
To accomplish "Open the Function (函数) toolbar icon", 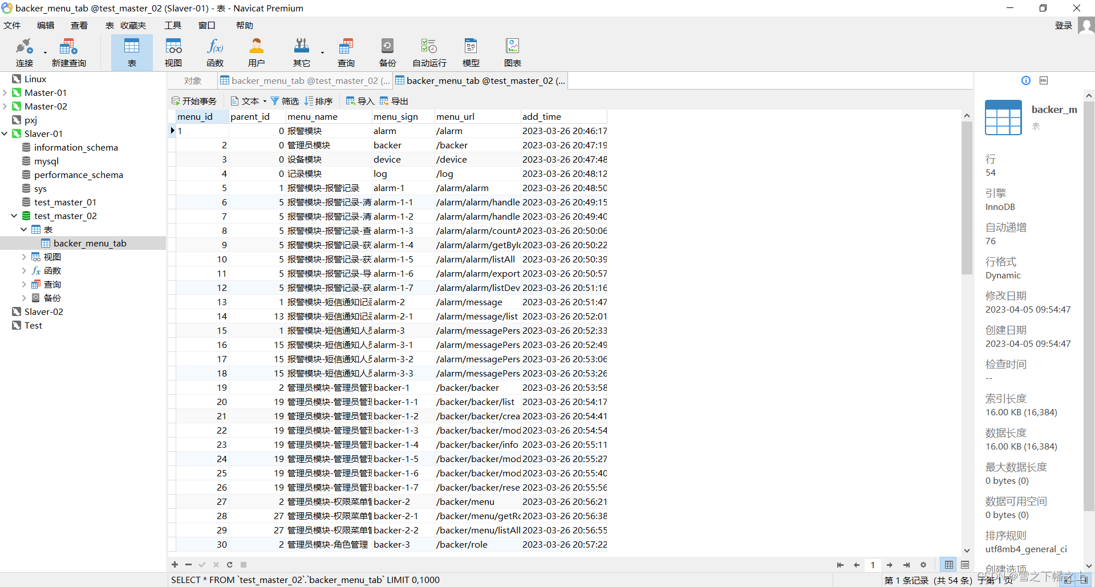I will [x=215, y=52].
